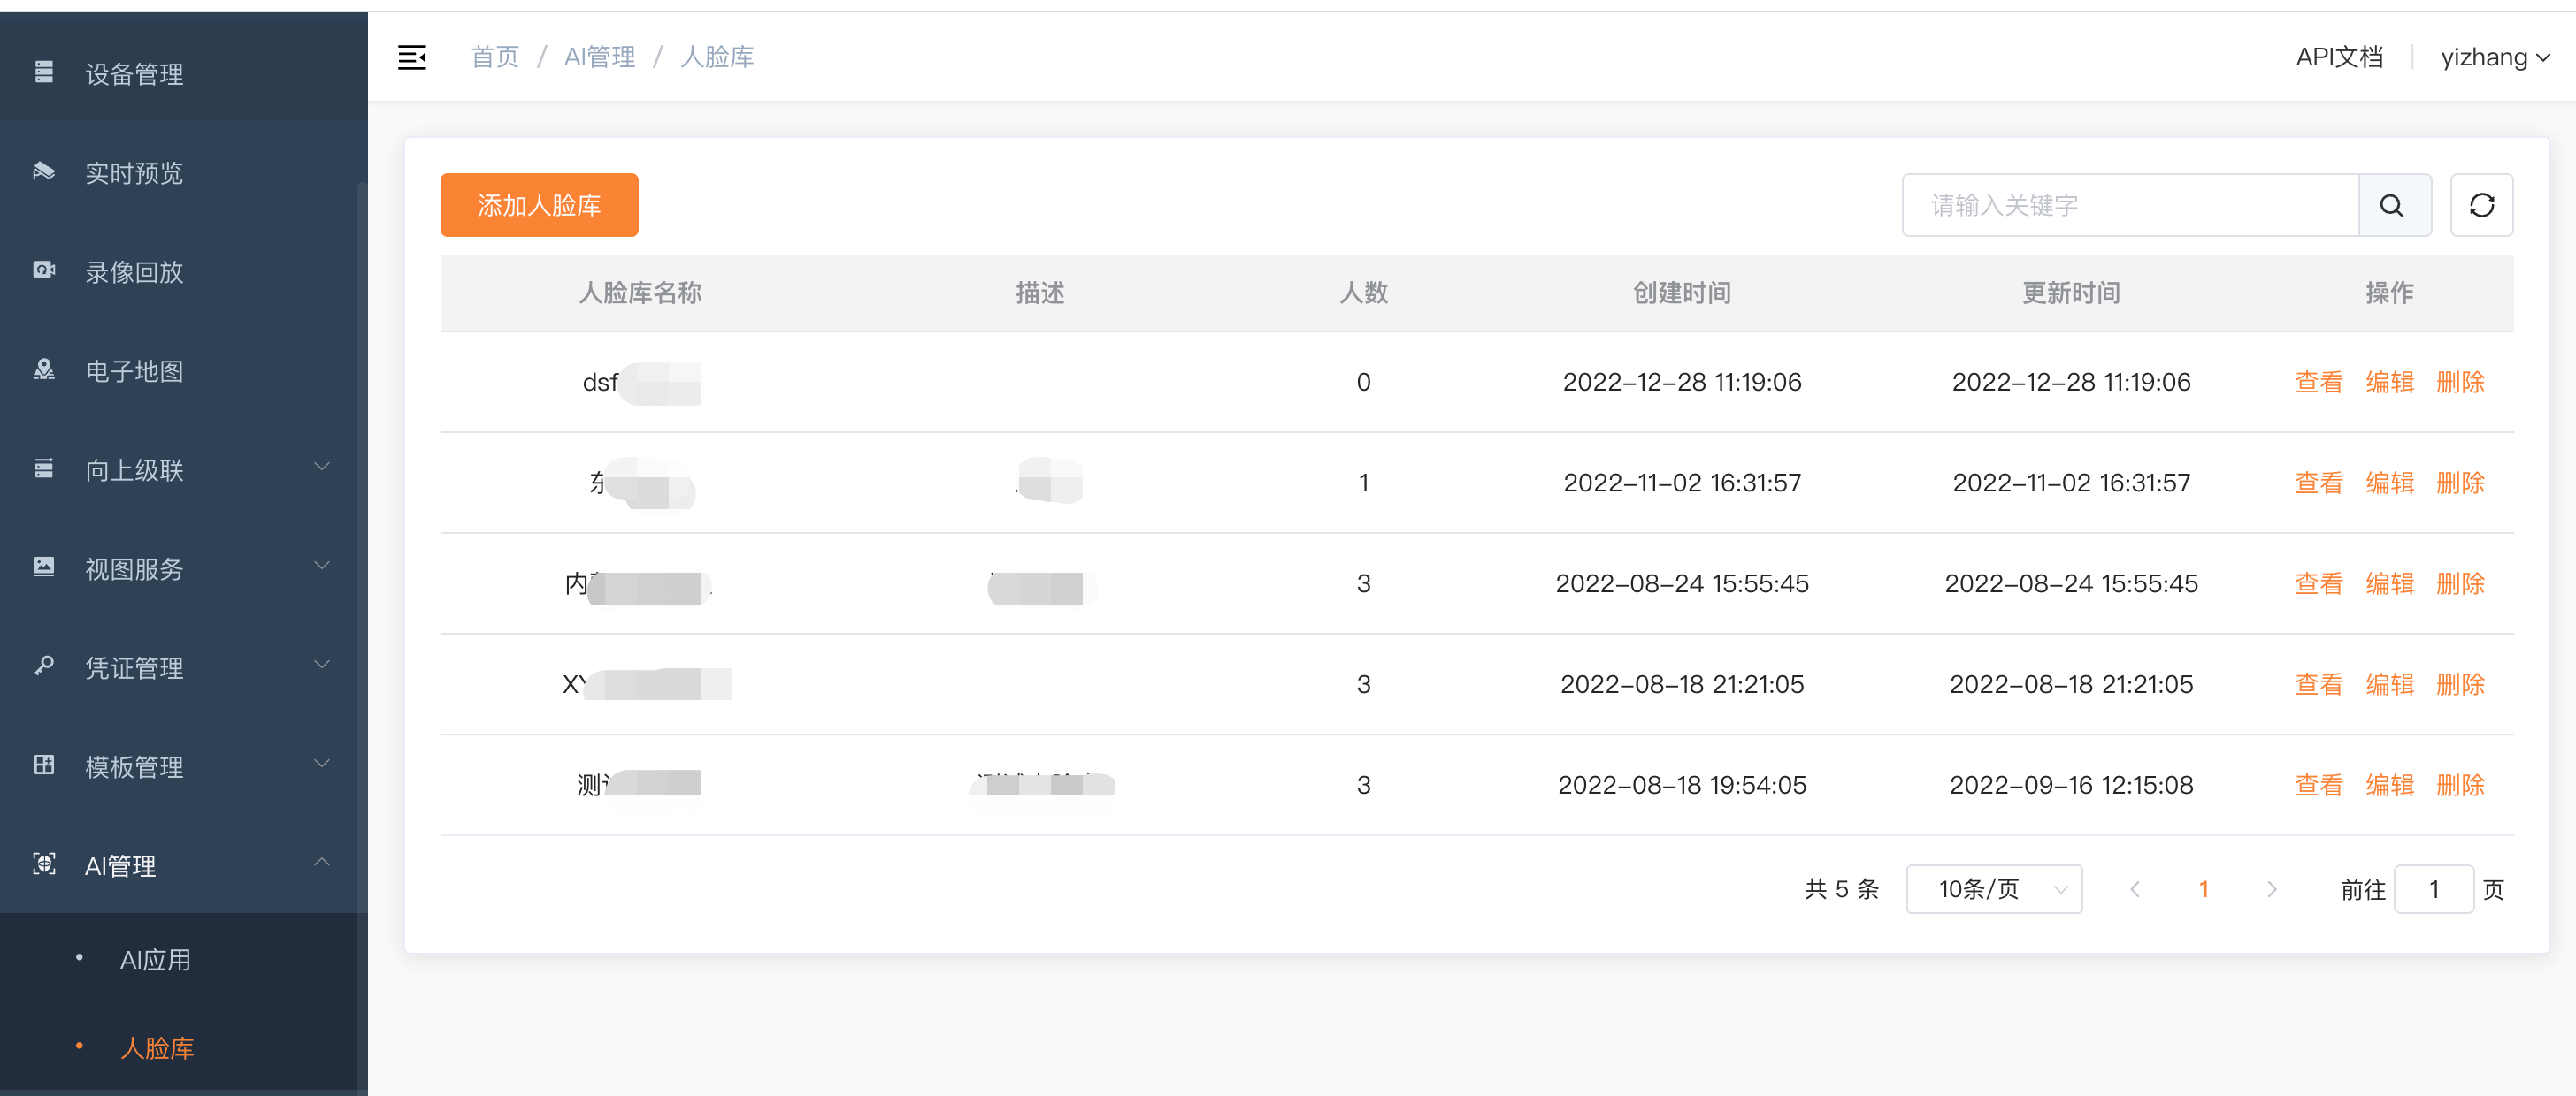
Task: Collapse the sidebar with the hamburger icon
Action: click(412, 57)
